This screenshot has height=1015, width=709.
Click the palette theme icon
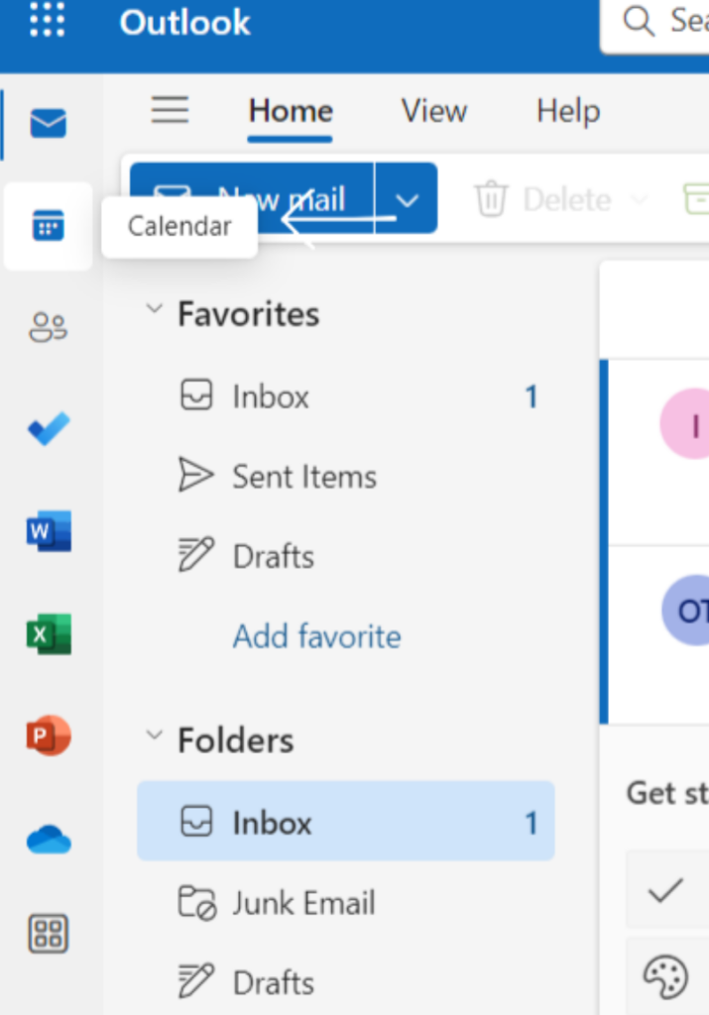click(x=665, y=976)
